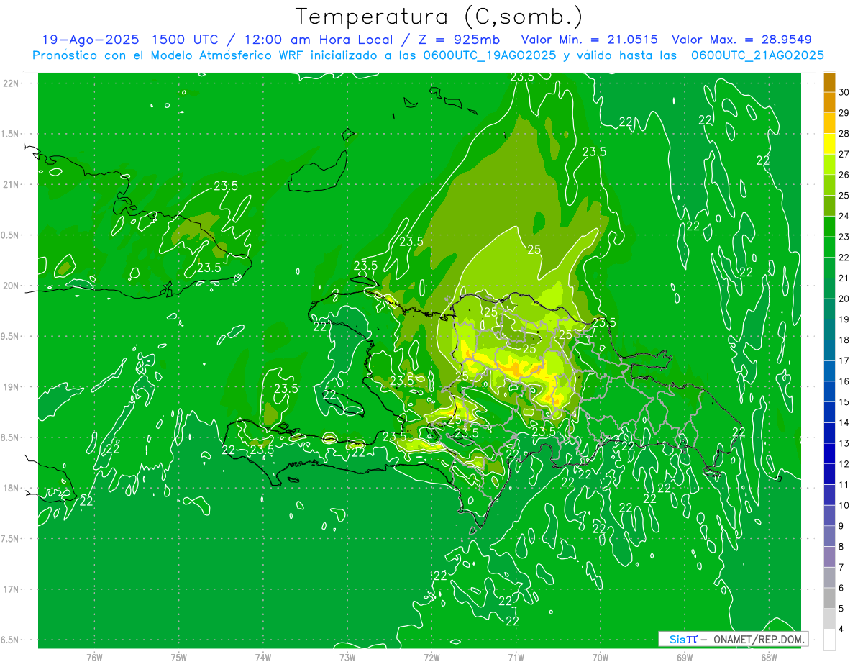Click the "74W" longitude axis label
The width and height of the screenshot is (863, 667).
point(262,657)
